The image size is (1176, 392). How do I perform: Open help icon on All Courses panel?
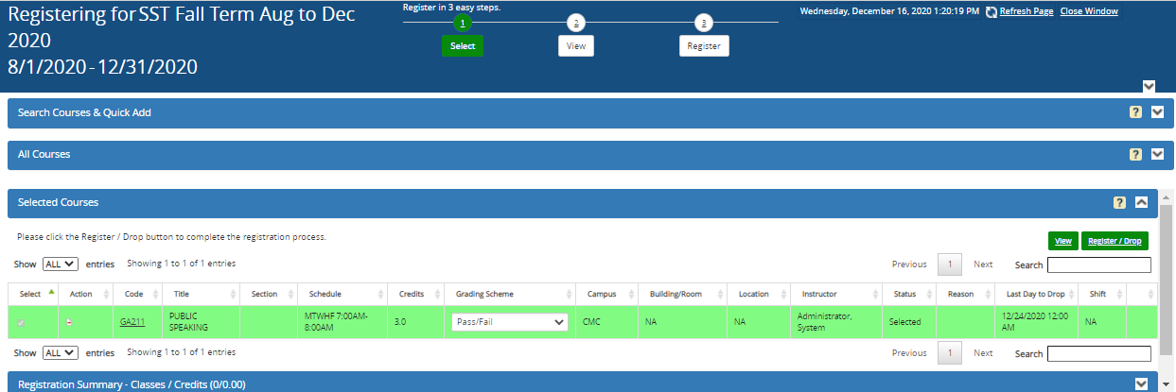[1135, 155]
